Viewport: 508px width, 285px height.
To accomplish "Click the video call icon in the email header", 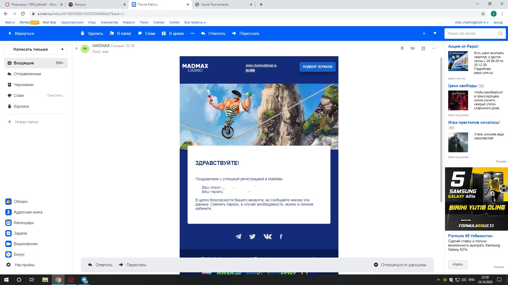I will (412, 48).
